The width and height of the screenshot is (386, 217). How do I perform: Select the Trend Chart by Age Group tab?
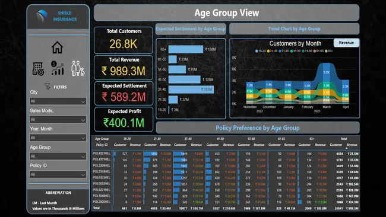(x=294, y=28)
